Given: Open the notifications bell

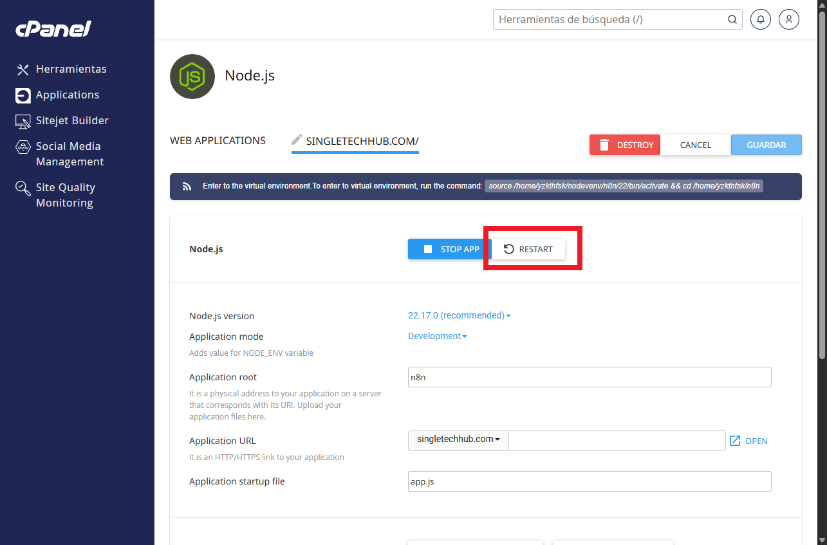Looking at the screenshot, I should point(761,19).
